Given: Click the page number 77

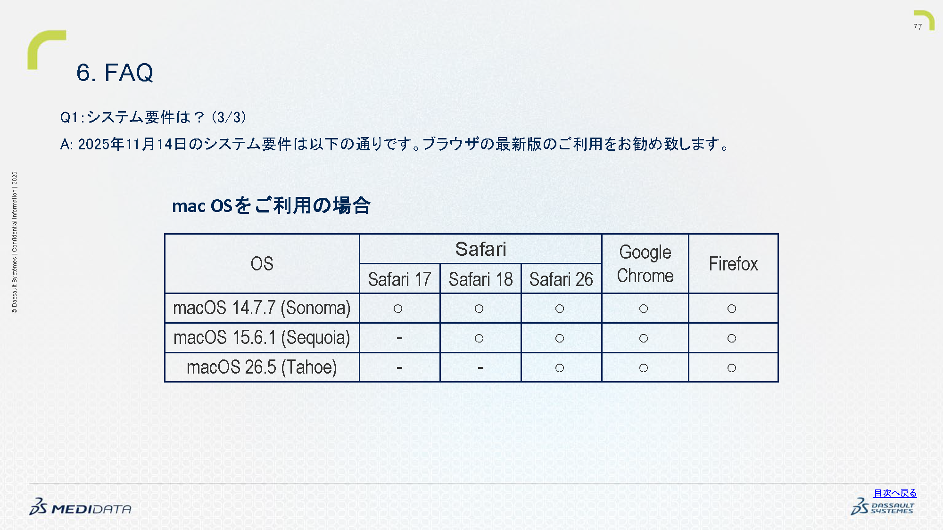Looking at the screenshot, I should (x=918, y=27).
